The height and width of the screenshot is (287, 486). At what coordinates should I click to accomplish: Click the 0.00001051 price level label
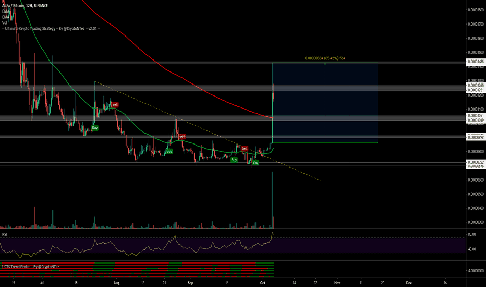pos(476,115)
